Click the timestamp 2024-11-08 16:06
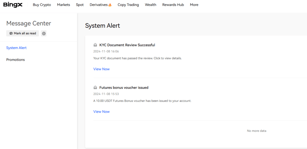The width and height of the screenshot is (307, 149). [x=106, y=52]
